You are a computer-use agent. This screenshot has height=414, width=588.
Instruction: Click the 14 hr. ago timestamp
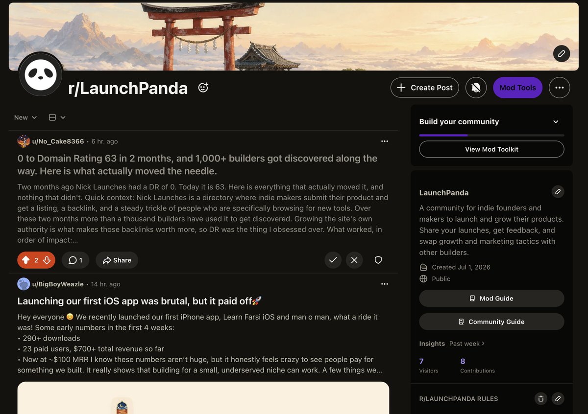tap(105, 284)
